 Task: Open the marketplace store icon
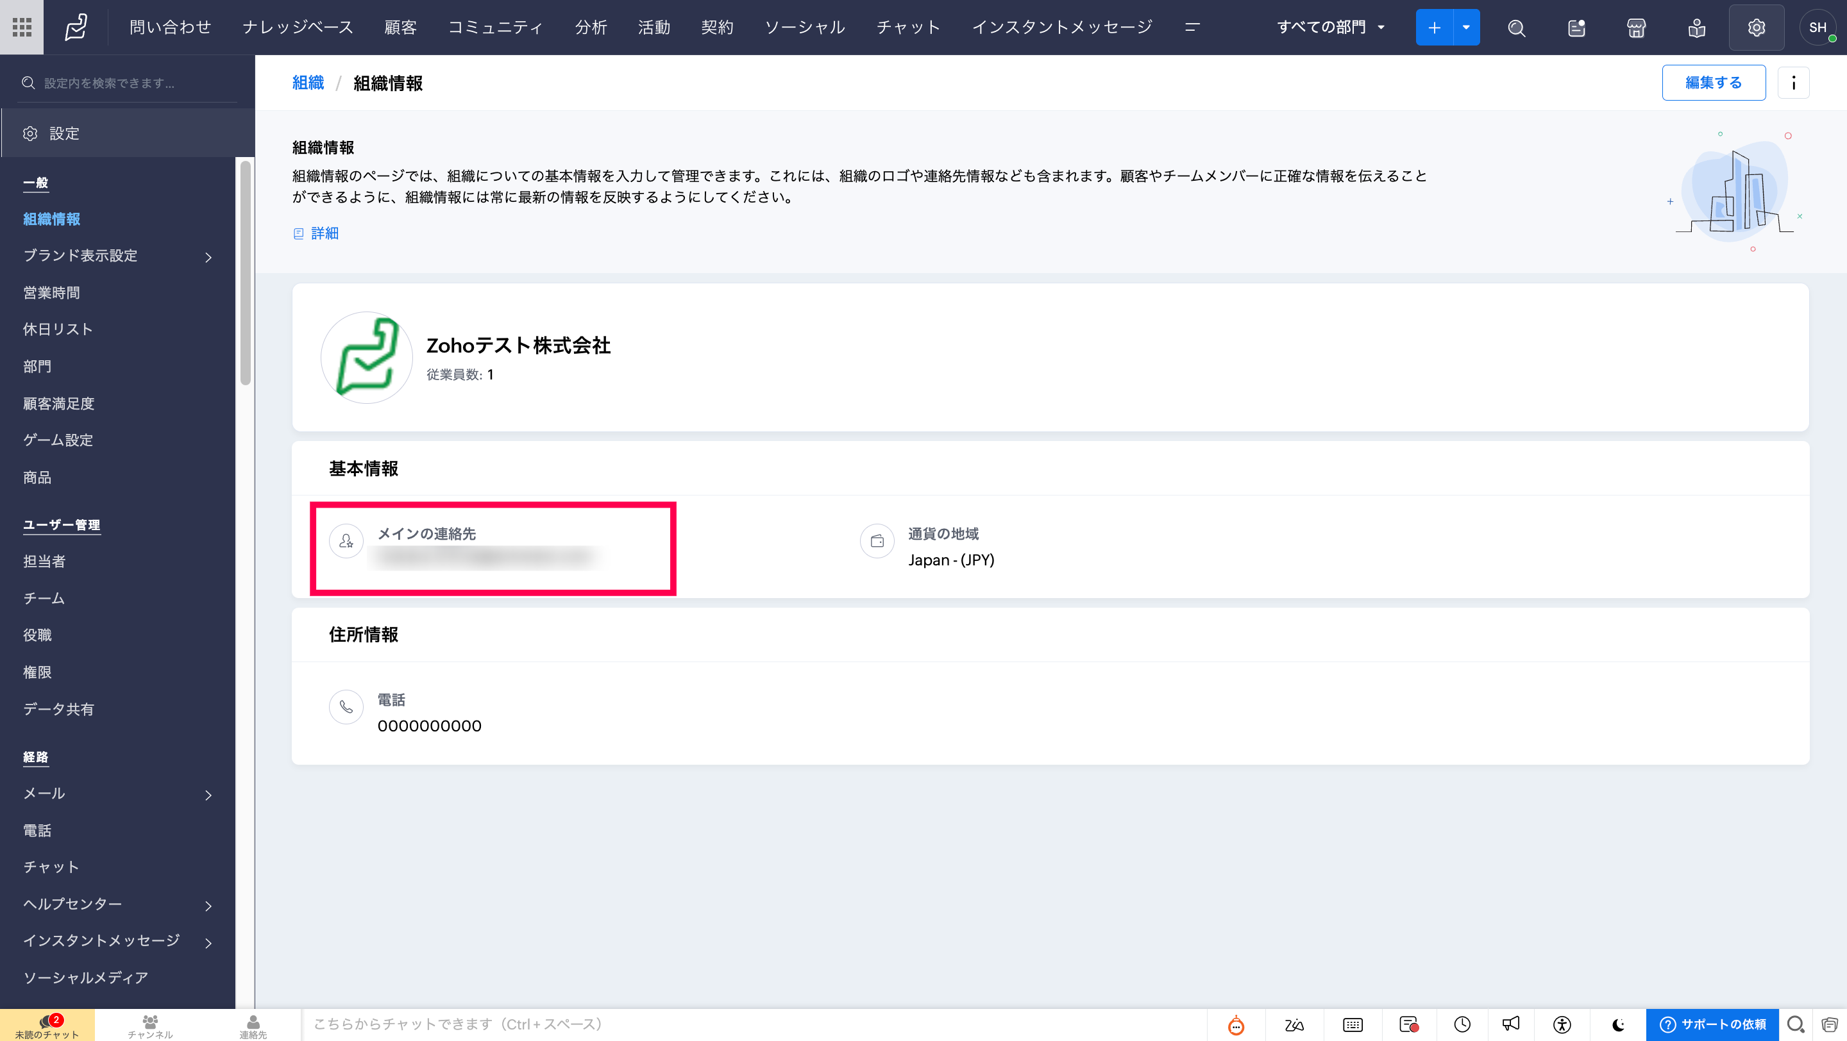(1636, 28)
